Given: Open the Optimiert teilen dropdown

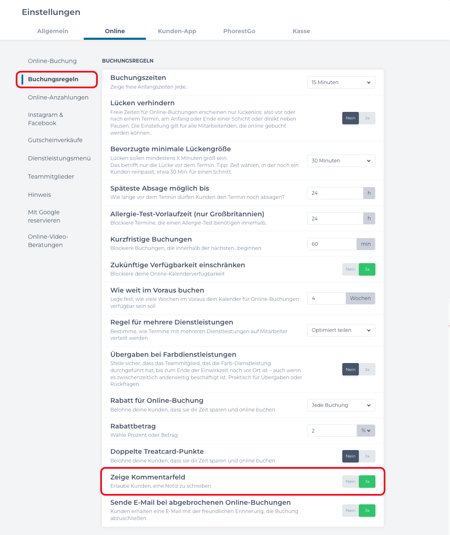Looking at the screenshot, I should 341,330.
